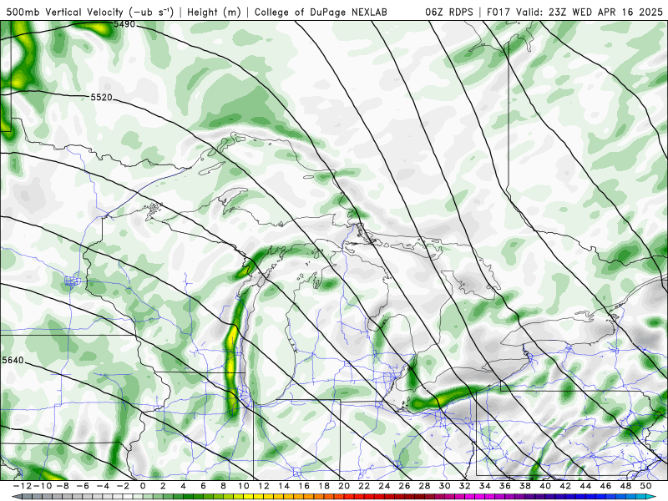
Task: Click the 42 value on color scale
Action: (566, 486)
